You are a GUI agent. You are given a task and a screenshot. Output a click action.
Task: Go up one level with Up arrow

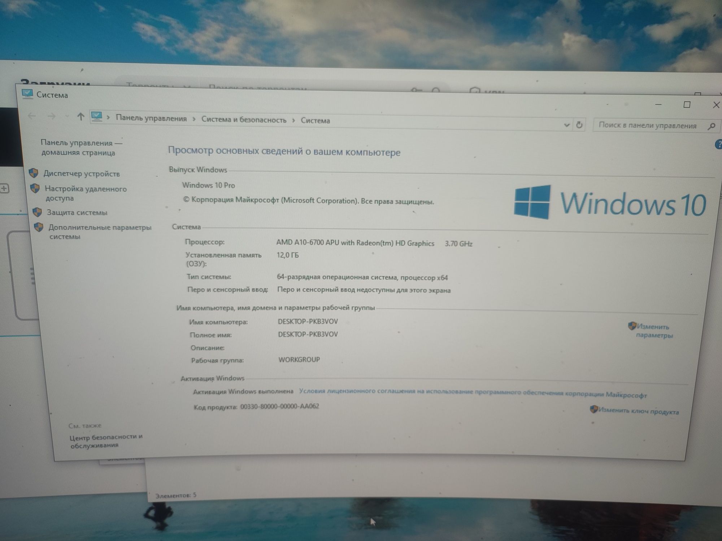81,116
